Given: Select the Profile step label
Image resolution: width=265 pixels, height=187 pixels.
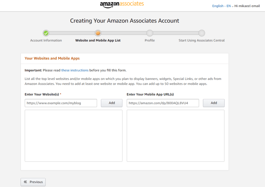Looking at the screenshot, I should (x=150, y=40).
